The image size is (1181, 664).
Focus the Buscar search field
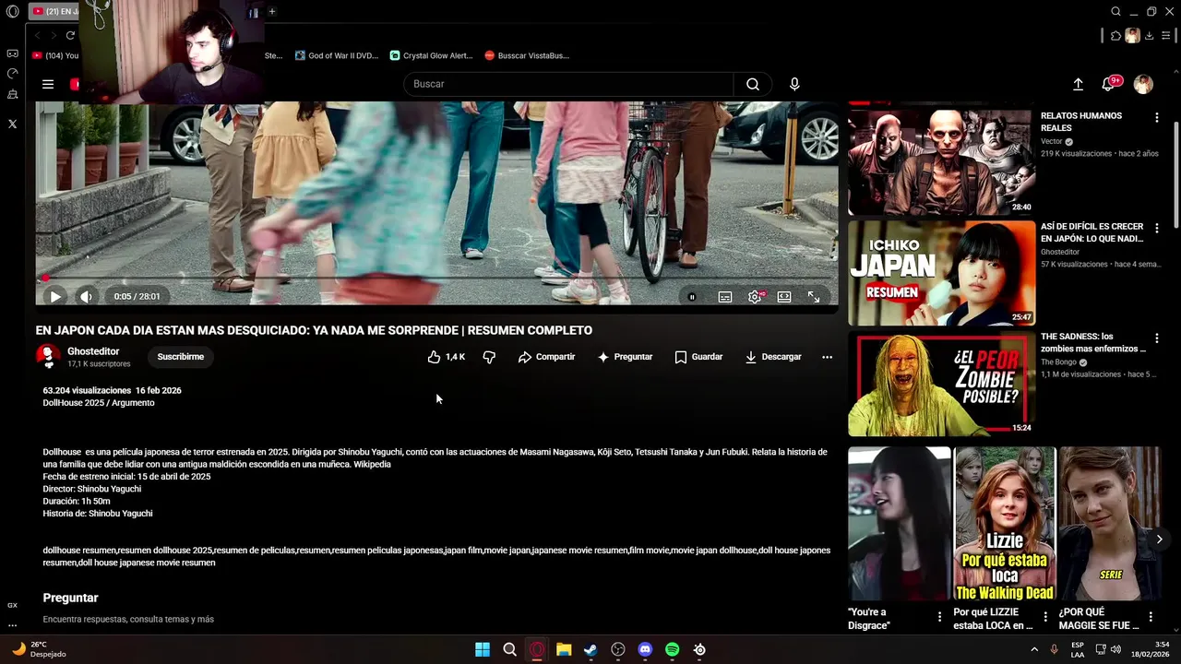pos(568,84)
